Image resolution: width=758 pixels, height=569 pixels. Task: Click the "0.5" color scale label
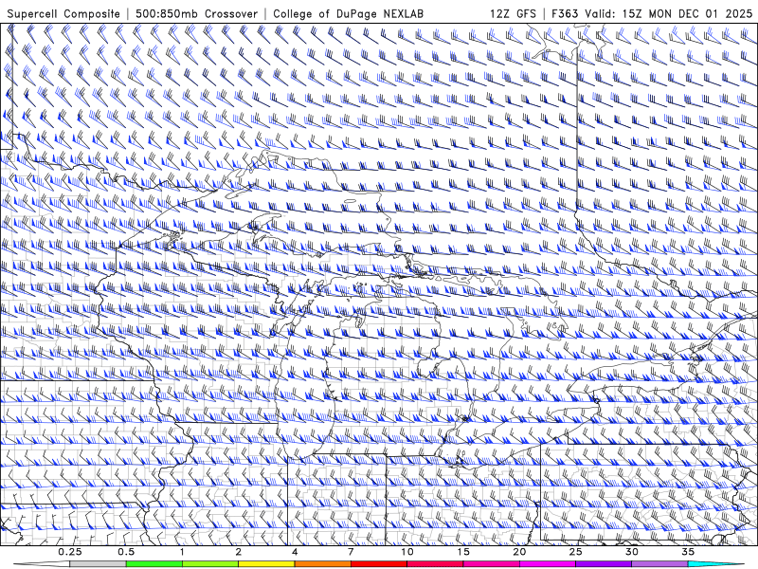pos(126,552)
